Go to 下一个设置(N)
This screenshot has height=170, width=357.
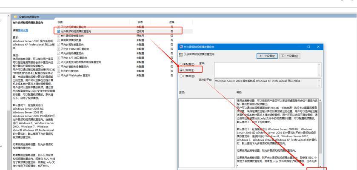290,56
